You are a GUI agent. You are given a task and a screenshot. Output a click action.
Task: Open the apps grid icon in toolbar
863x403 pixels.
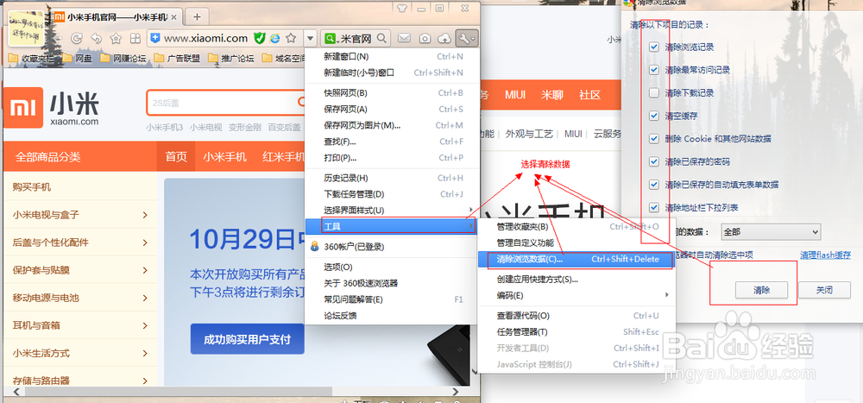coord(135,38)
